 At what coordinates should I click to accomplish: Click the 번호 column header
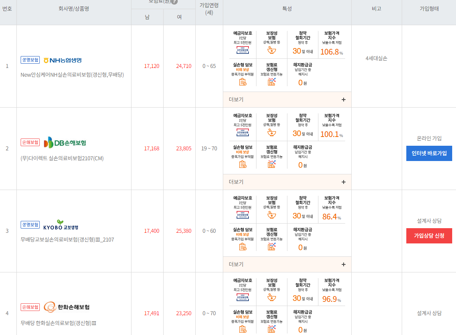click(7, 9)
